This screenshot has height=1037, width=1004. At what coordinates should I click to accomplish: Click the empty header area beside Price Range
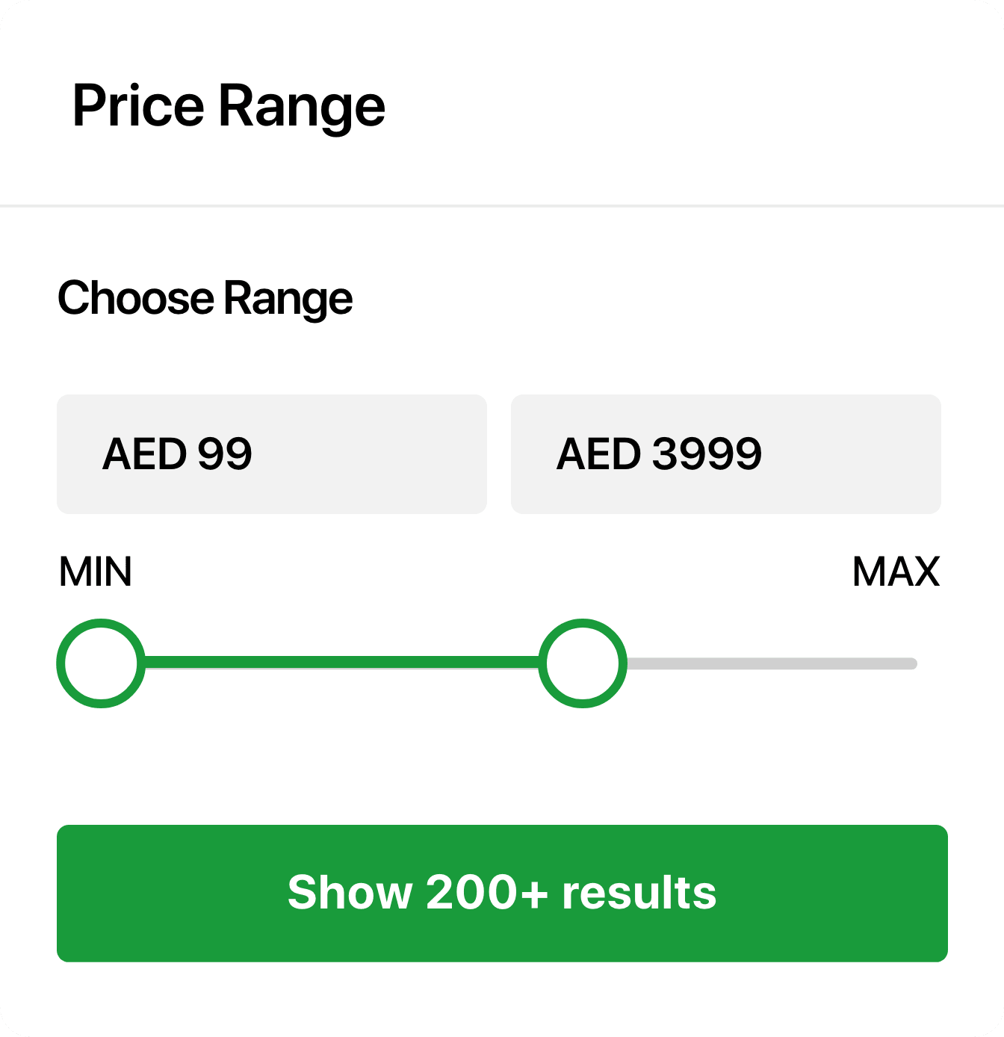pyautogui.click(x=695, y=106)
